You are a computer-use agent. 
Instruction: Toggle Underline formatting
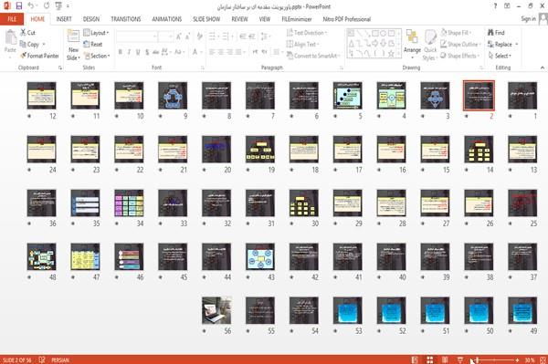tap(138, 52)
